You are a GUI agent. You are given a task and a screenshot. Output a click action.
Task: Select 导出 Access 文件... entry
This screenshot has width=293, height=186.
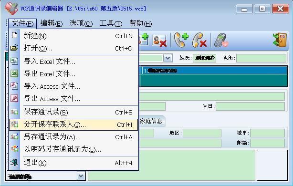(73, 98)
